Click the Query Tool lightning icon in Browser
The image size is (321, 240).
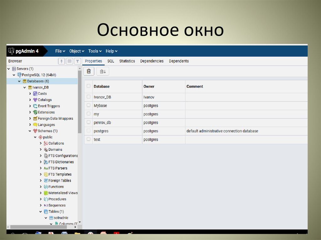pos(61,61)
